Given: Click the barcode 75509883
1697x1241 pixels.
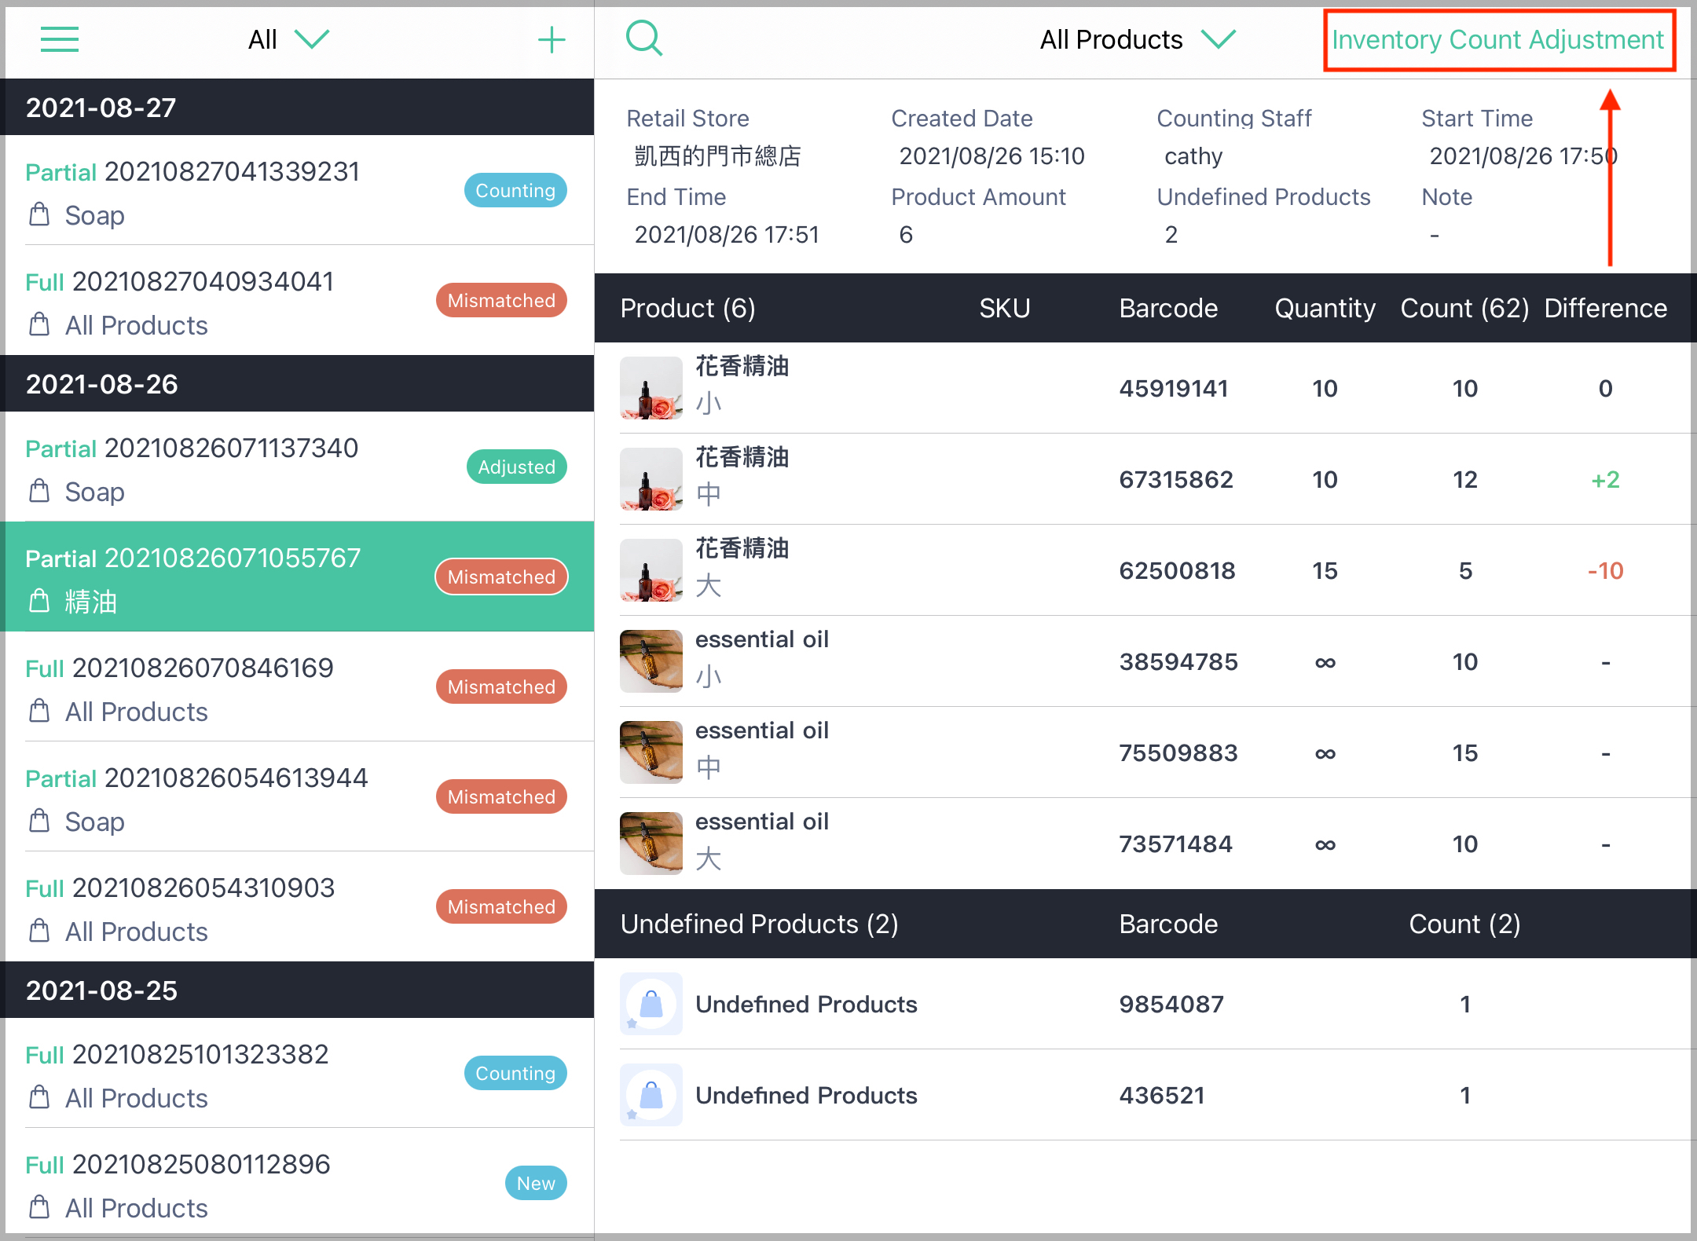Looking at the screenshot, I should 1178,752.
